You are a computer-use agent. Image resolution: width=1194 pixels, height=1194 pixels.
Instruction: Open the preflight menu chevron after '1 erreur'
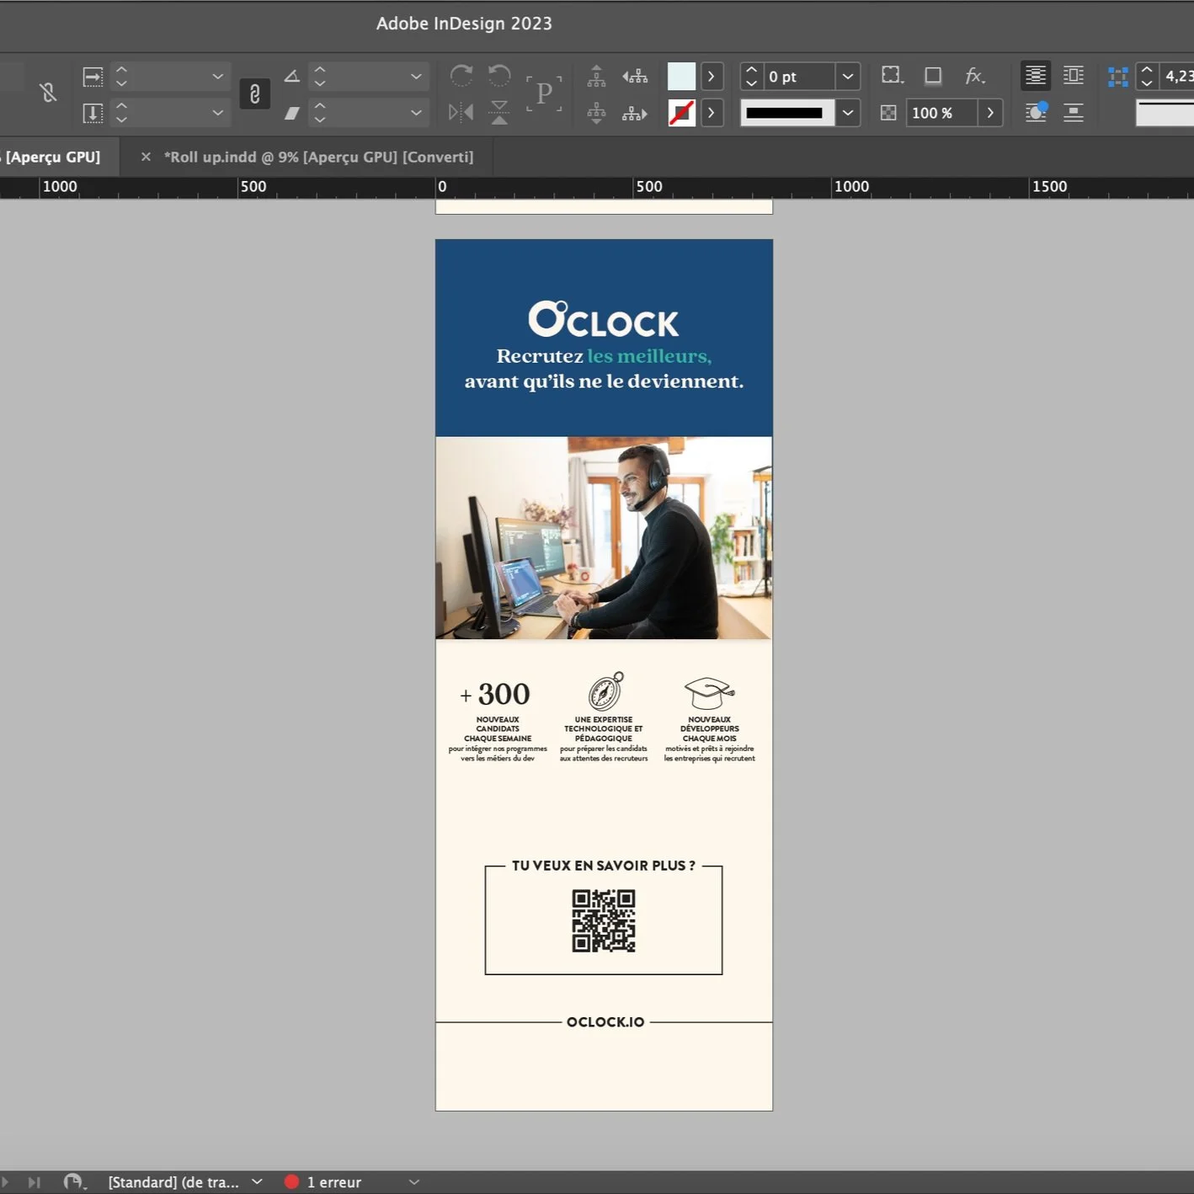pos(414,1182)
